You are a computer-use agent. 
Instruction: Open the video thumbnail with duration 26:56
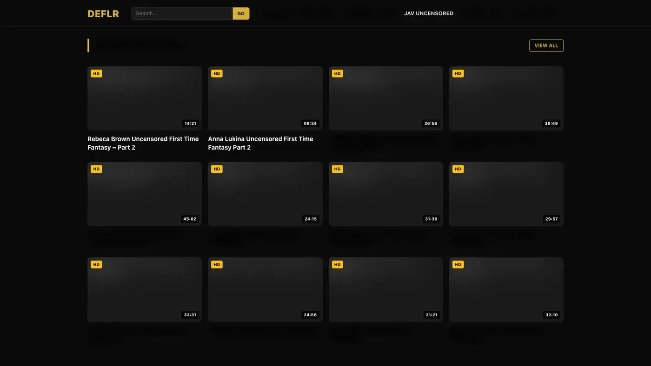tap(386, 98)
